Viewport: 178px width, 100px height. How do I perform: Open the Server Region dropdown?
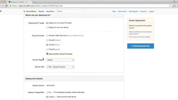(60, 60)
